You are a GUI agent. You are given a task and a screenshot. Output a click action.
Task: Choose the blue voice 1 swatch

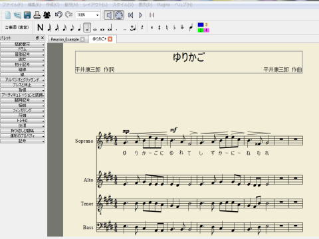coord(201,25)
